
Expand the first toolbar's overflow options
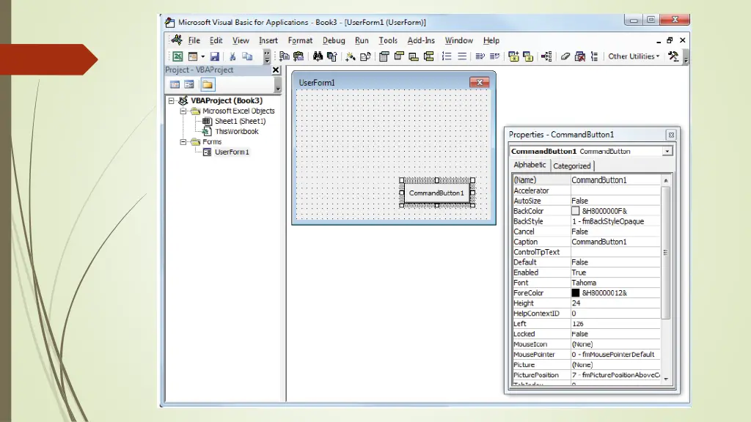pyautogui.click(x=267, y=57)
